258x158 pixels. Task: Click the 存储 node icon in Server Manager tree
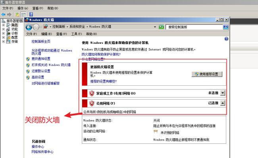(8, 41)
